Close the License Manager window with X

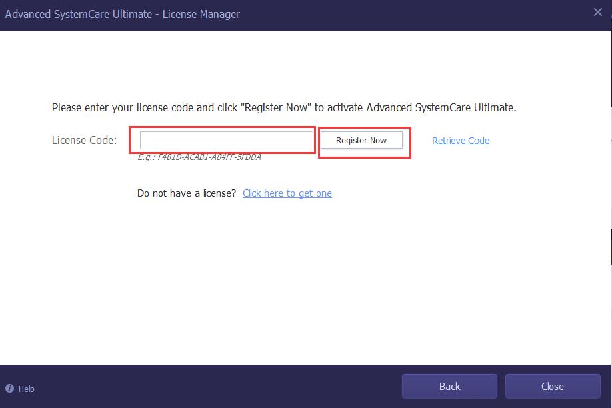coord(597,13)
